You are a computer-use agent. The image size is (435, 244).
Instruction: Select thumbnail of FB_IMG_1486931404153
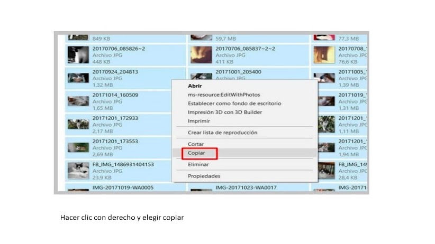78,171
